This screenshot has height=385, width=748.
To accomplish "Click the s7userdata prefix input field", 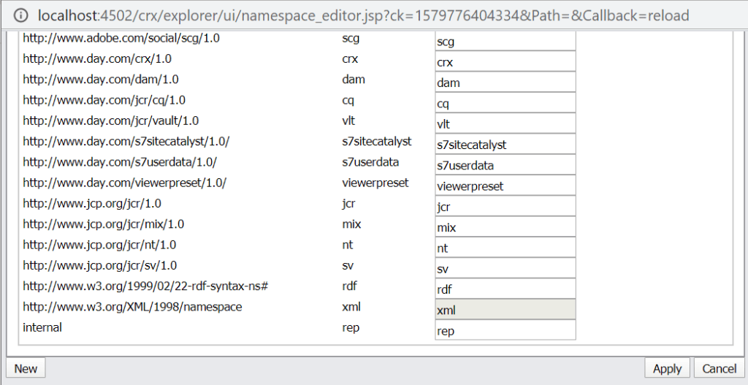I will pos(505,165).
